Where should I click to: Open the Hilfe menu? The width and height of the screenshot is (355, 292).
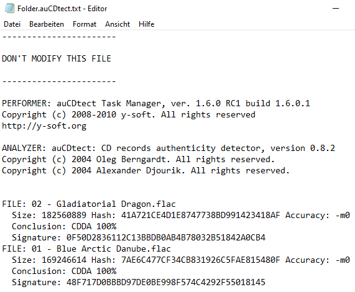[x=147, y=24]
